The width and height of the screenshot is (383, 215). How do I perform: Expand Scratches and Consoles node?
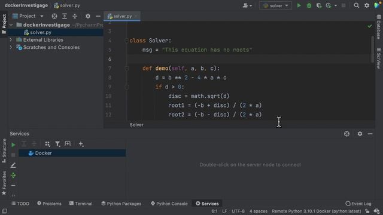tap(11, 47)
